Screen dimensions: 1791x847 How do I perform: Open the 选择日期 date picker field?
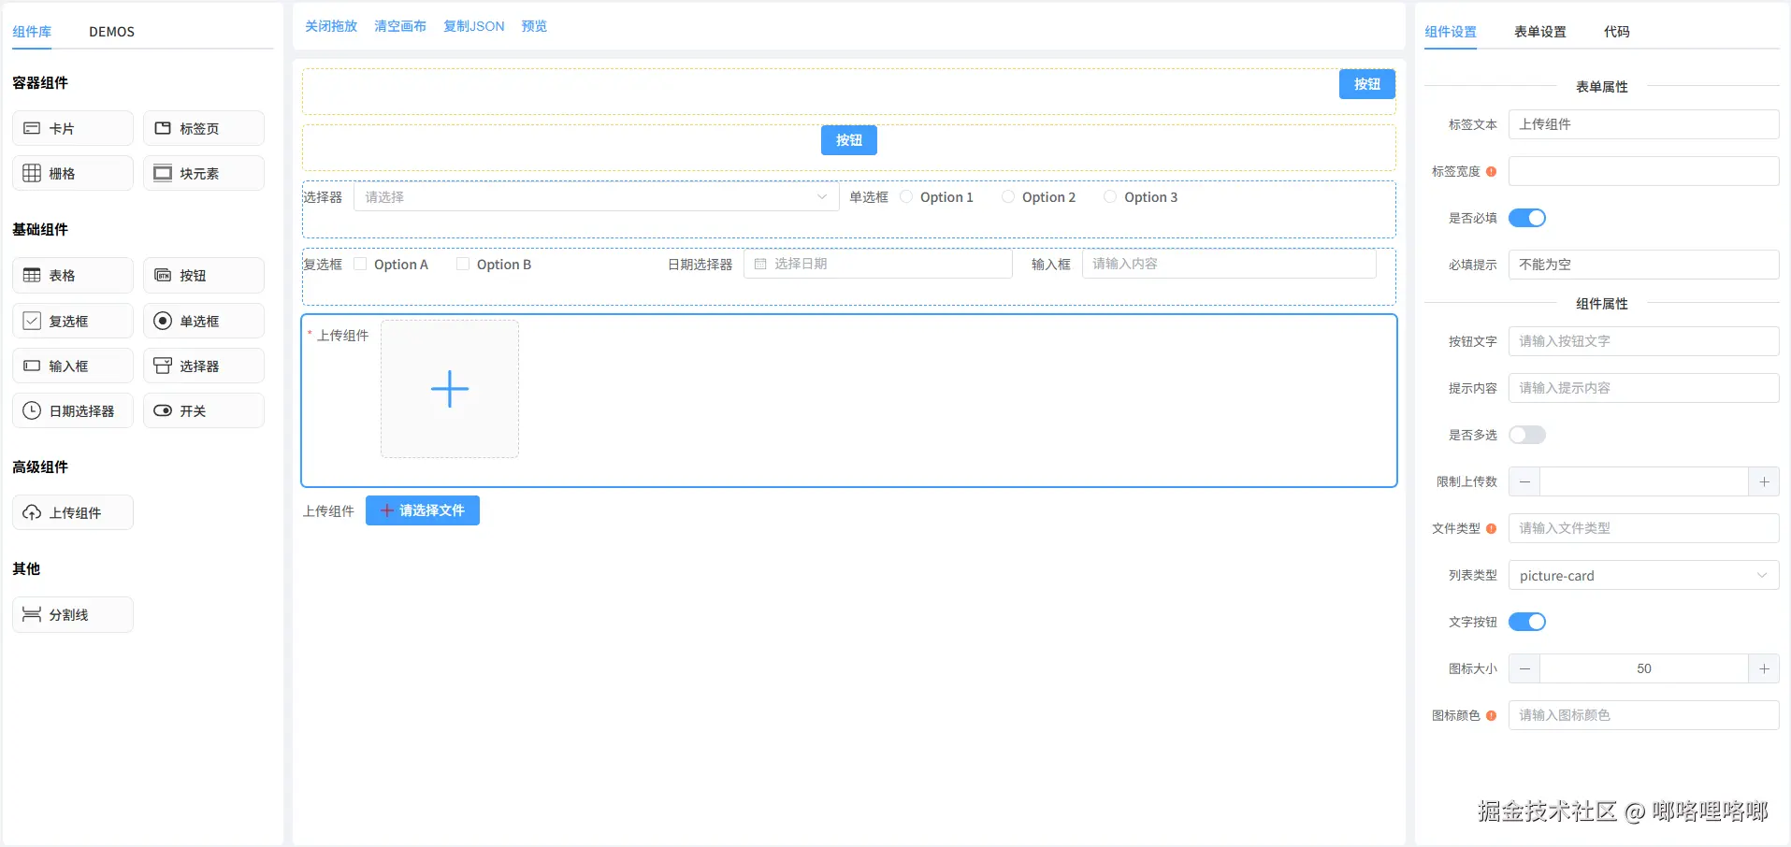878,264
